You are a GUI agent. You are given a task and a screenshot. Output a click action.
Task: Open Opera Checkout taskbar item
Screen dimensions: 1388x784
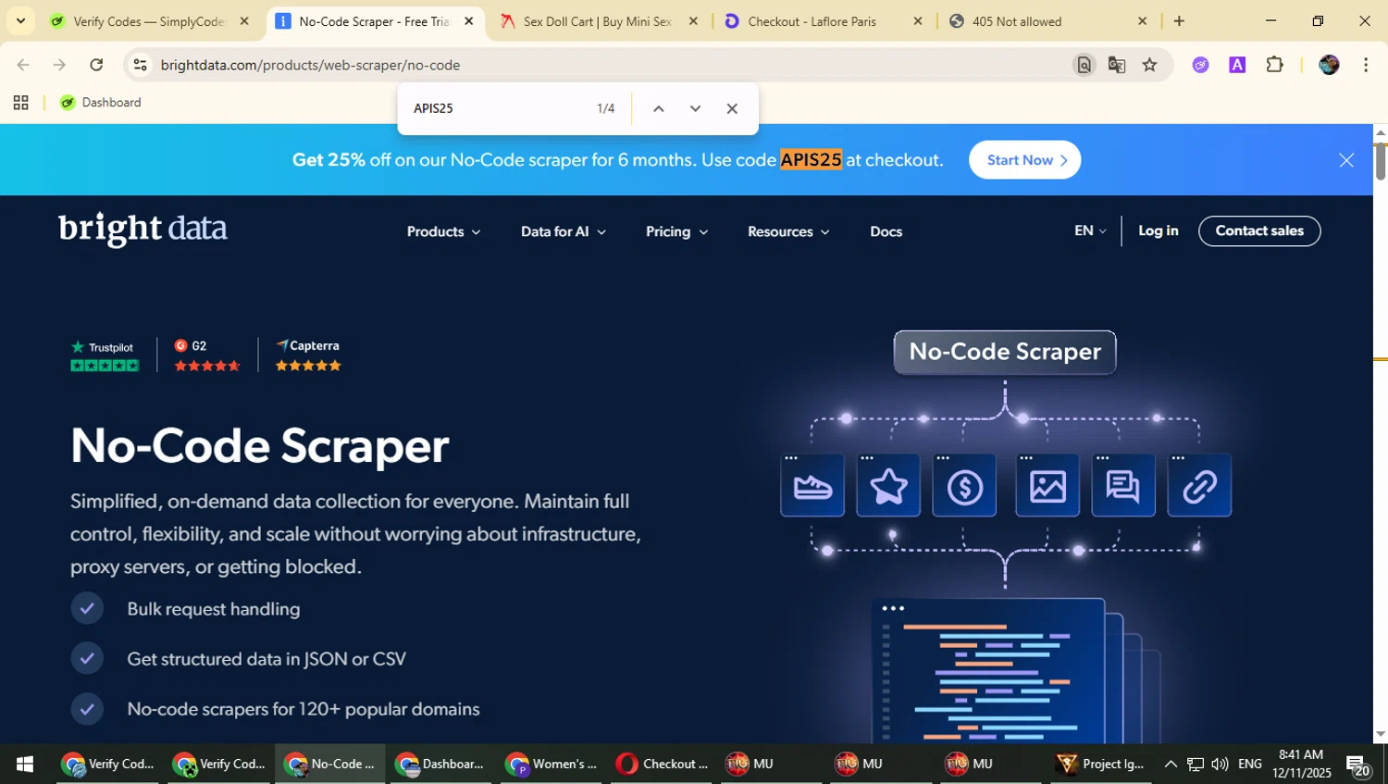[x=663, y=764]
